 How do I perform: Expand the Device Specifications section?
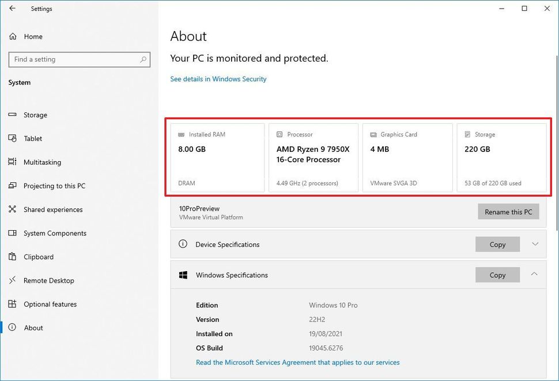click(534, 244)
